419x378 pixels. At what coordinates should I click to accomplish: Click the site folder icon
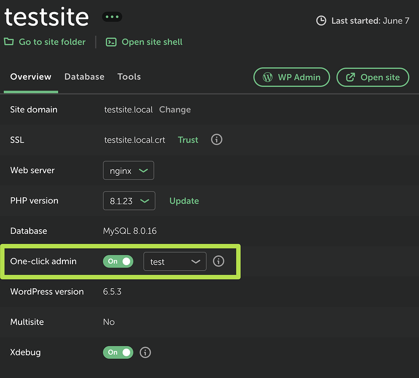[9, 42]
